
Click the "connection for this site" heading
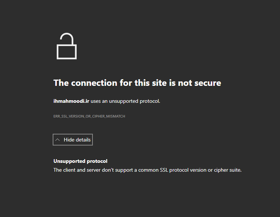pyautogui.click(x=137, y=83)
